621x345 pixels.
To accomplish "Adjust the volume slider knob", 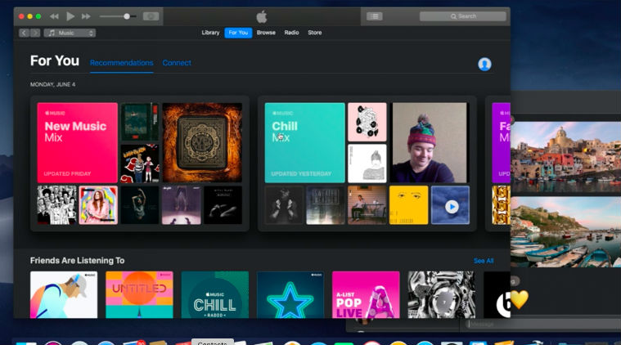I will tap(127, 16).
